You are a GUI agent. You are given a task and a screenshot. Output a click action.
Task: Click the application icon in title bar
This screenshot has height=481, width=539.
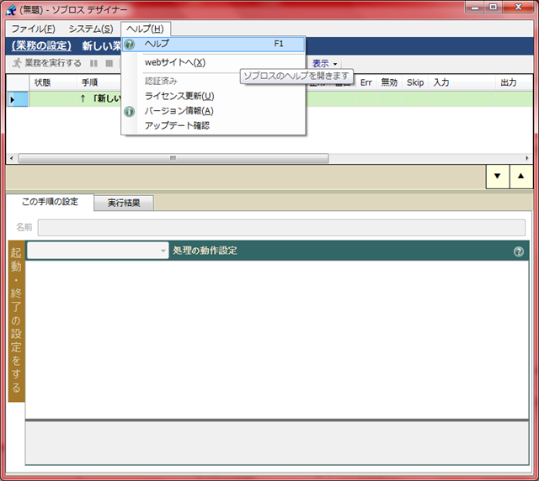point(11,10)
